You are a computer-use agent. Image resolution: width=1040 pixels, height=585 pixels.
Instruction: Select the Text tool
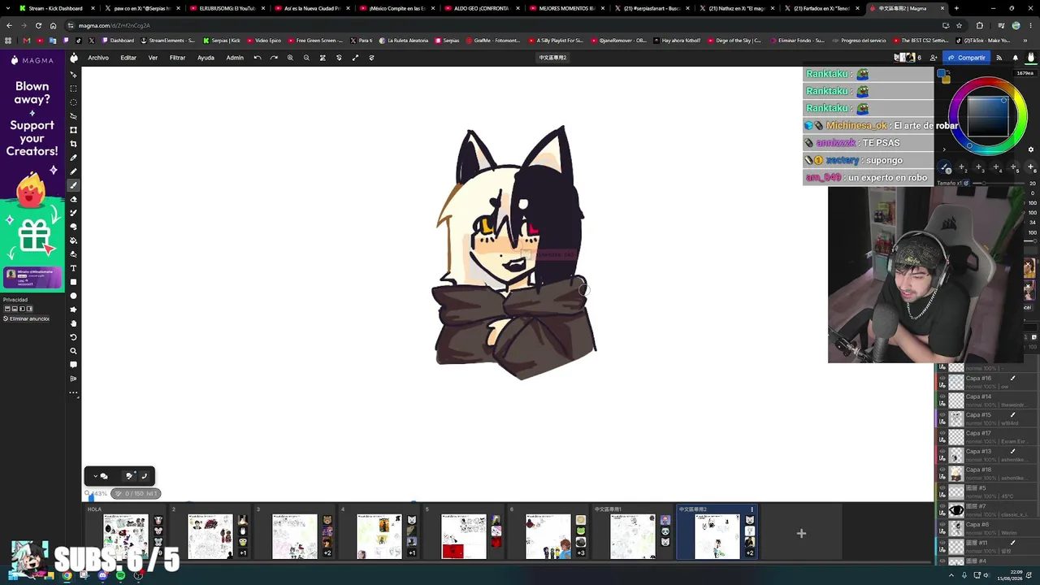point(73,268)
